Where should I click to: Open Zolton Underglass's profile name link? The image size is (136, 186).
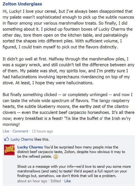click(x=22, y=4)
